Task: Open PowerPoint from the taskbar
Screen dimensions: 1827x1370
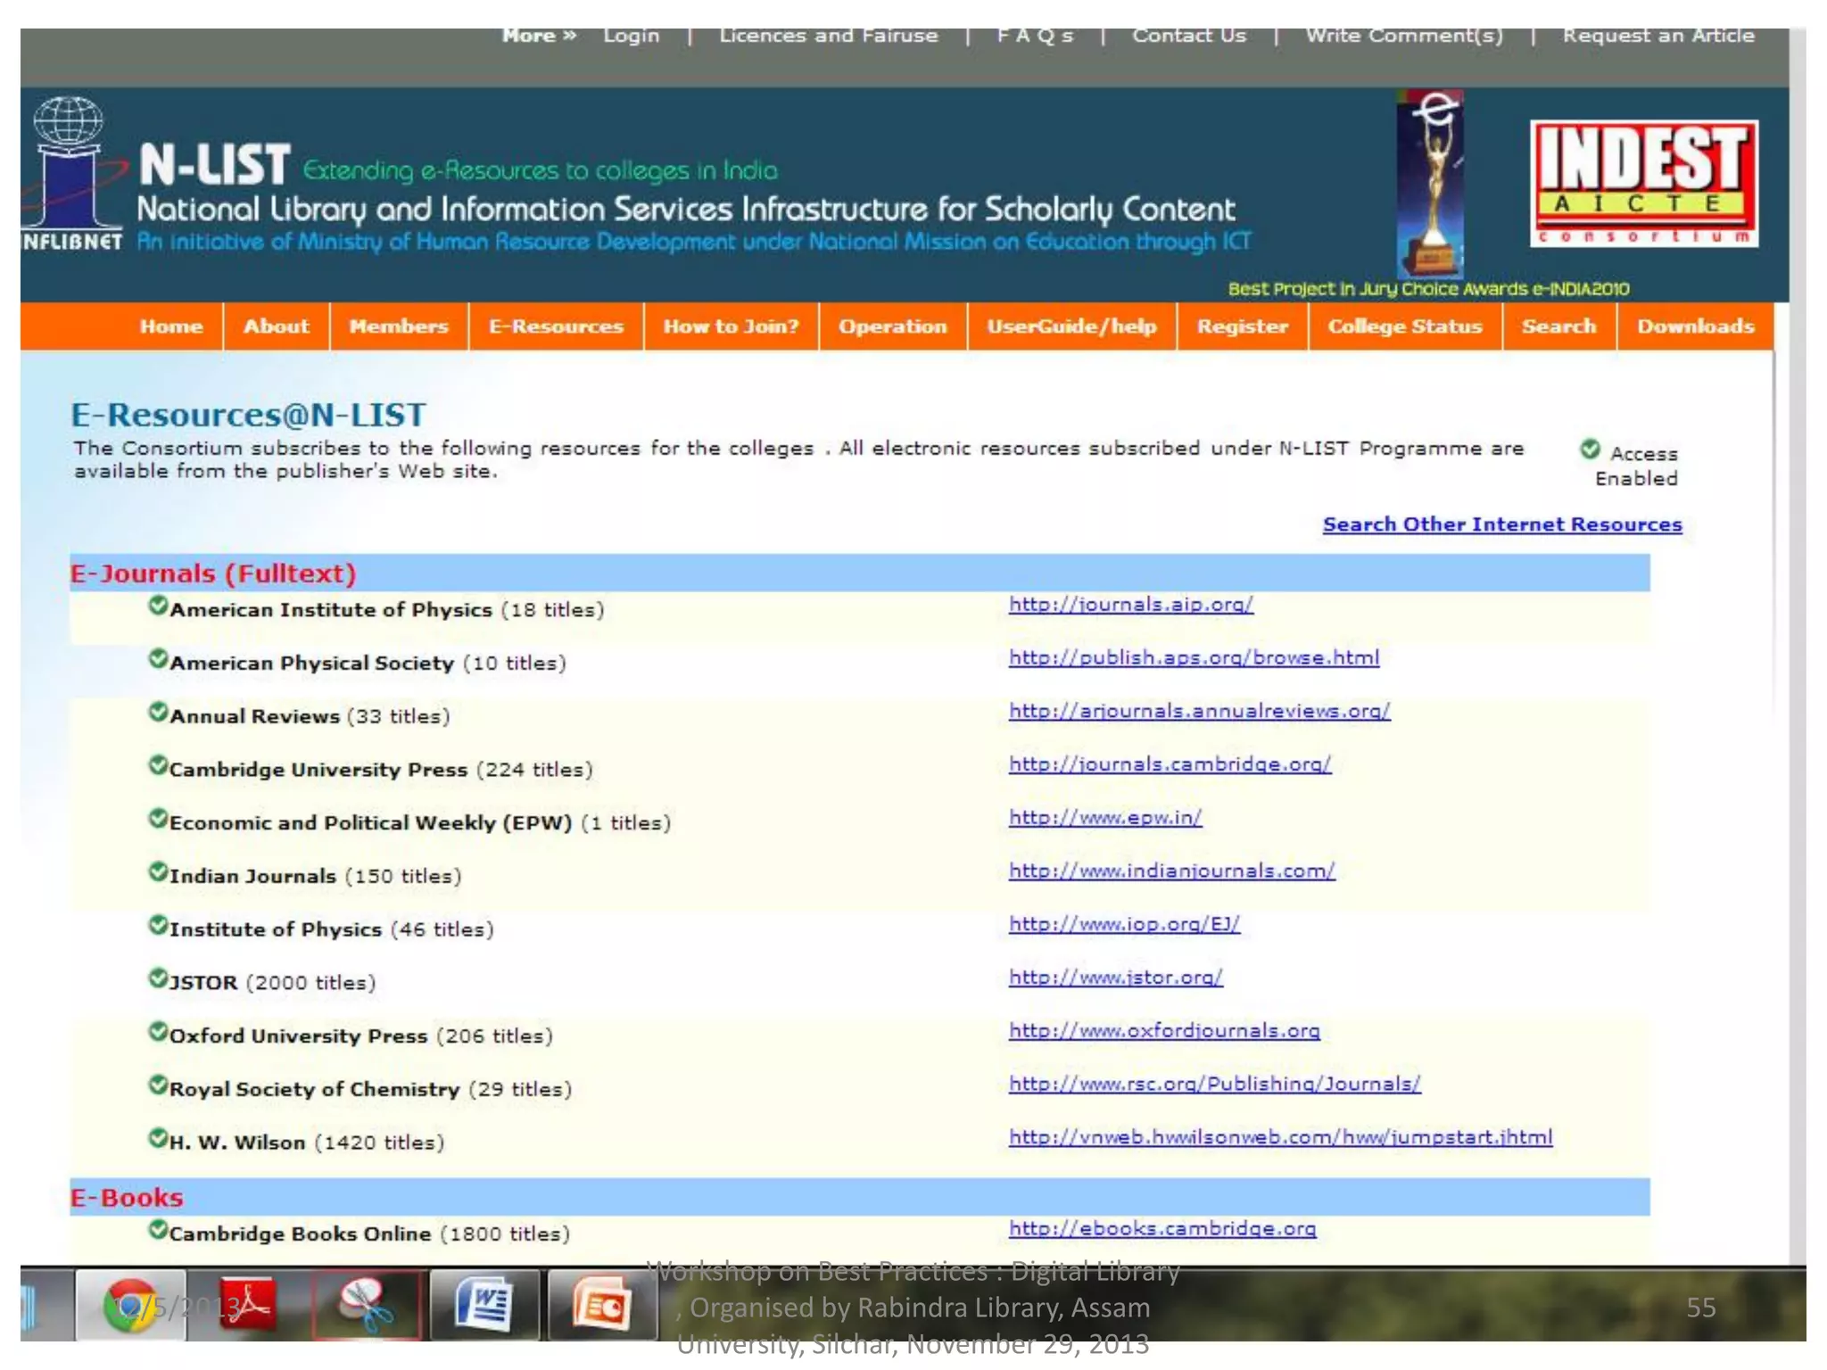Action: pos(602,1306)
